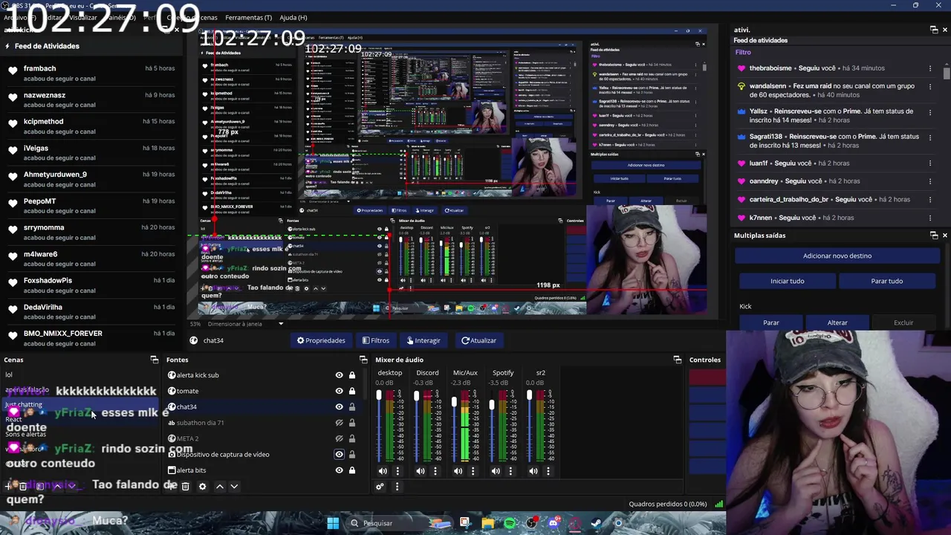Click Iniciar tudo in Multiplas saídas

787,281
